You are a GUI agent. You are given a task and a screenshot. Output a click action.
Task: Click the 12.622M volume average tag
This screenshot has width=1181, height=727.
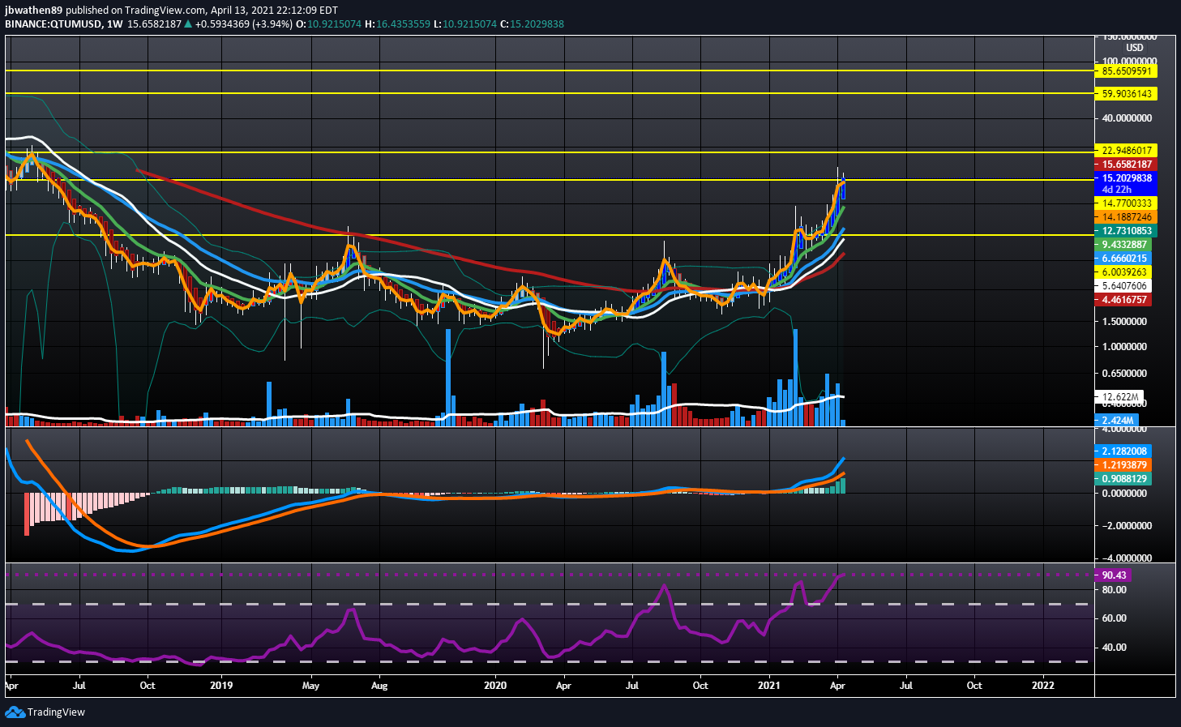point(1119,397)
